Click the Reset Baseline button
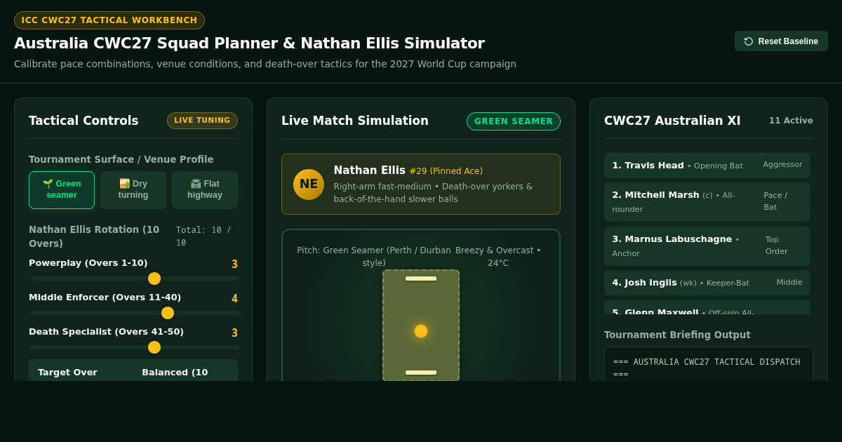 tap(781, 41)
